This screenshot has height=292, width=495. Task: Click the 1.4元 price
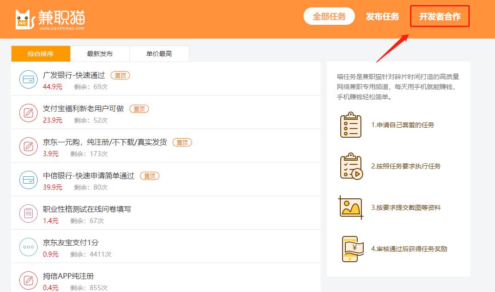[51, 221]
